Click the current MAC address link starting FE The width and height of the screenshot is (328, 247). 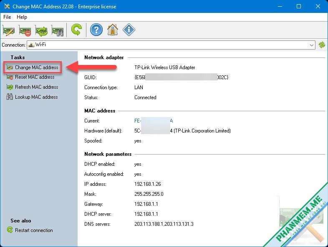pos(154,121)
